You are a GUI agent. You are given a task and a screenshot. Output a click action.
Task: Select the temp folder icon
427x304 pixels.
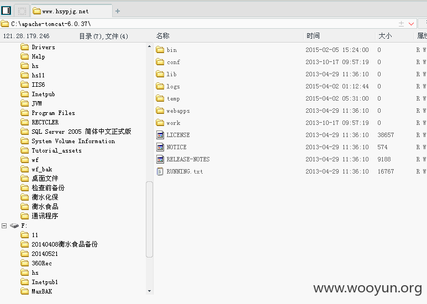point(160,98)
